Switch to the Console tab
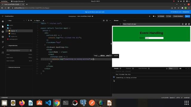Viewport: 191px width, 107px height. tap(116, 69)
